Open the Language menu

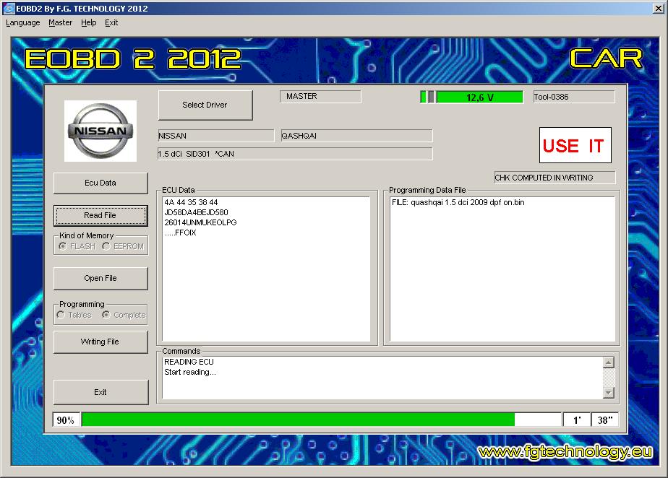click(23, 22)
